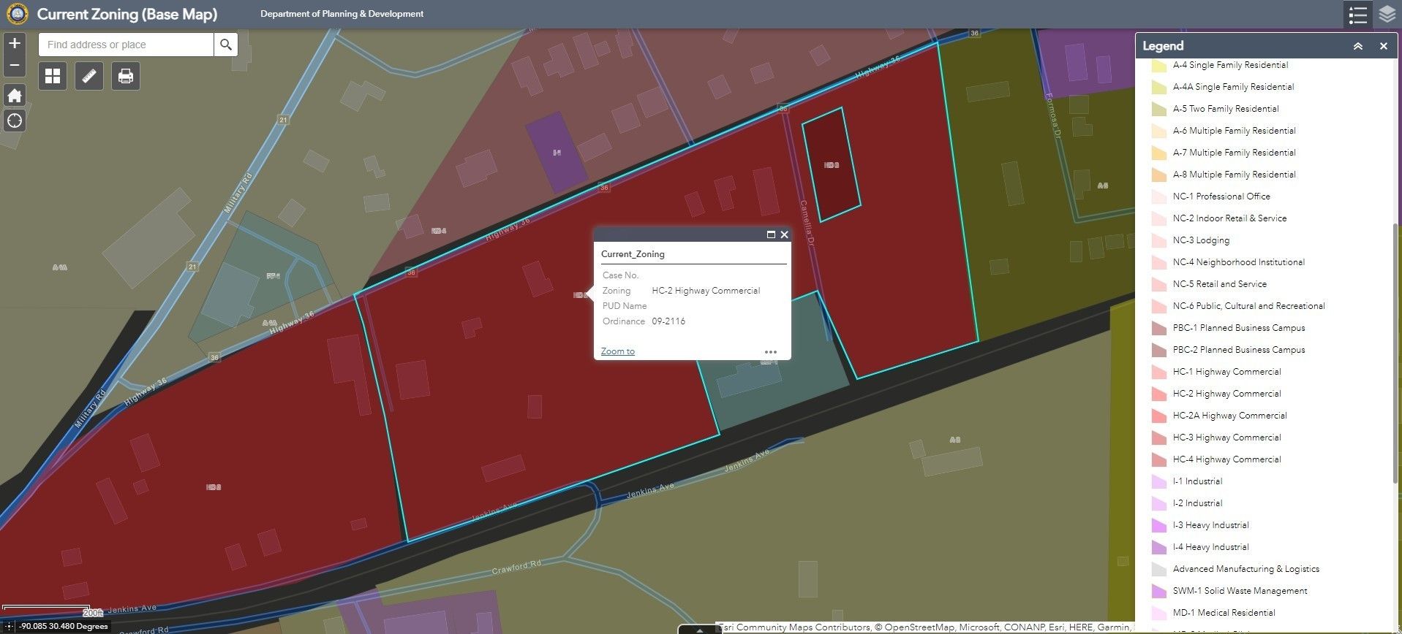Click the search magnifier button
1402x634 pixels.
pyautogui.click(x=226, y=45)
